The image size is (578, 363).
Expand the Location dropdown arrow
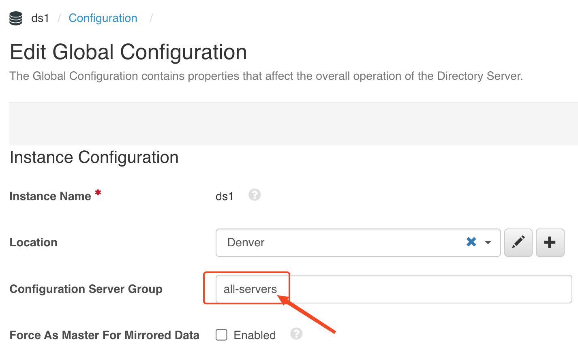click(488, 243)
